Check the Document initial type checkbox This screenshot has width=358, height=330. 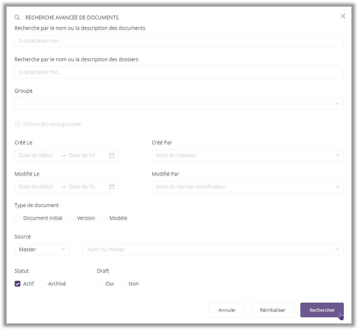point(17,218)
